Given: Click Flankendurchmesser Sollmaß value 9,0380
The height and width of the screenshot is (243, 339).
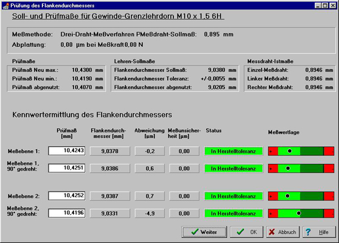Looking at the screenshot, I should tap(216, 70).
